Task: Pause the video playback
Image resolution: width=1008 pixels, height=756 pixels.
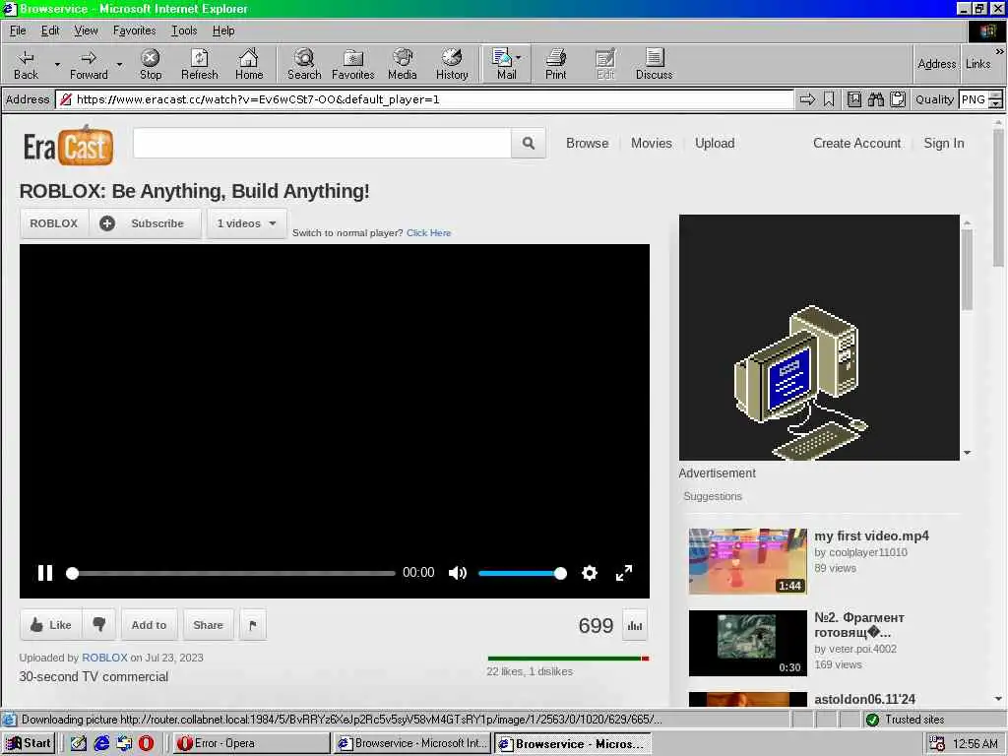Action: [45, 573]
